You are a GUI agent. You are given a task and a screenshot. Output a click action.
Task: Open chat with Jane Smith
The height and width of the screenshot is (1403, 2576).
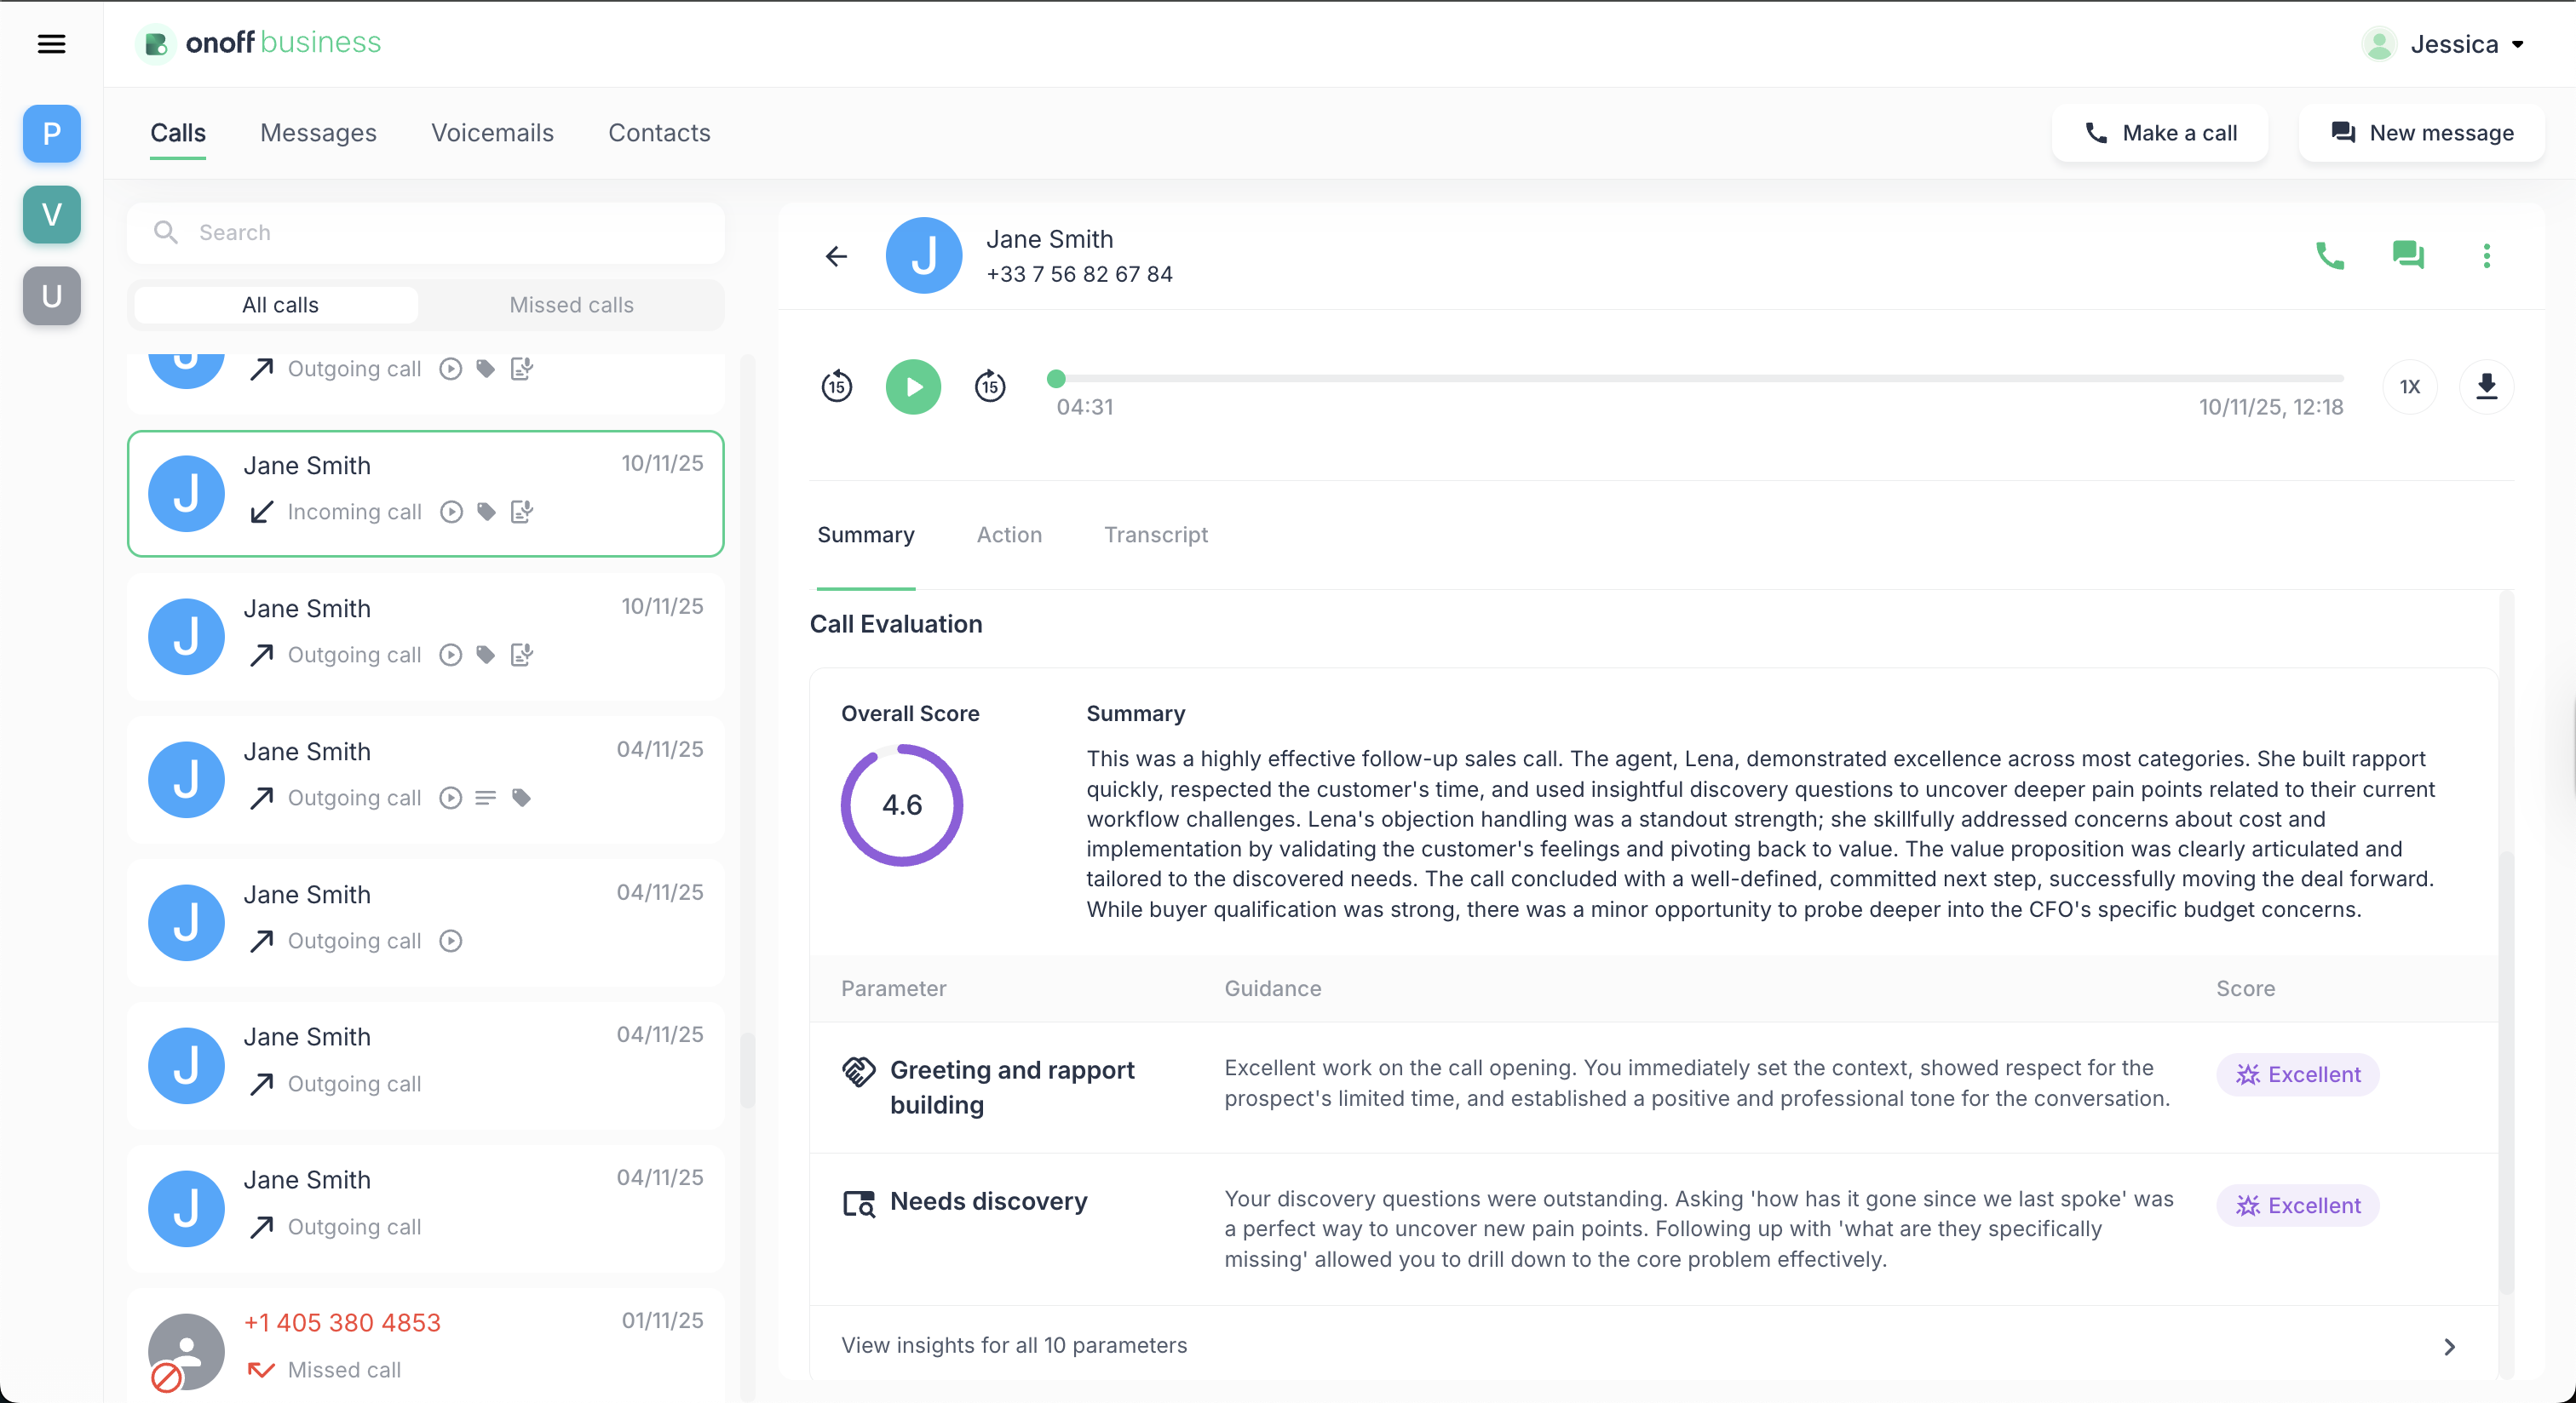pos(2408,255)
